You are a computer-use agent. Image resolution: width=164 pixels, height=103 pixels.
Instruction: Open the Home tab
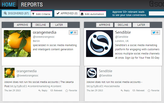[8, 4]
